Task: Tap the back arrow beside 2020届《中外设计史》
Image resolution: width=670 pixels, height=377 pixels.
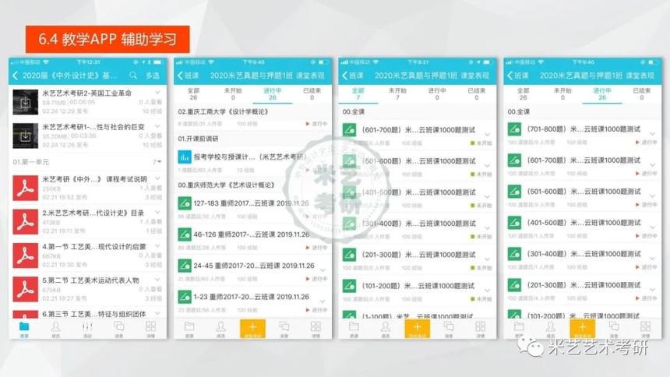Action: 16,76
